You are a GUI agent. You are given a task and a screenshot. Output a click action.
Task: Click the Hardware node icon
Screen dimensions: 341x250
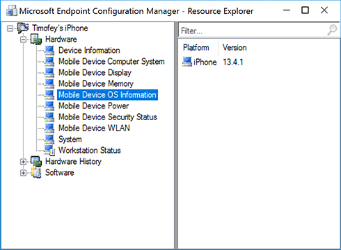click(x=36, y=40)
